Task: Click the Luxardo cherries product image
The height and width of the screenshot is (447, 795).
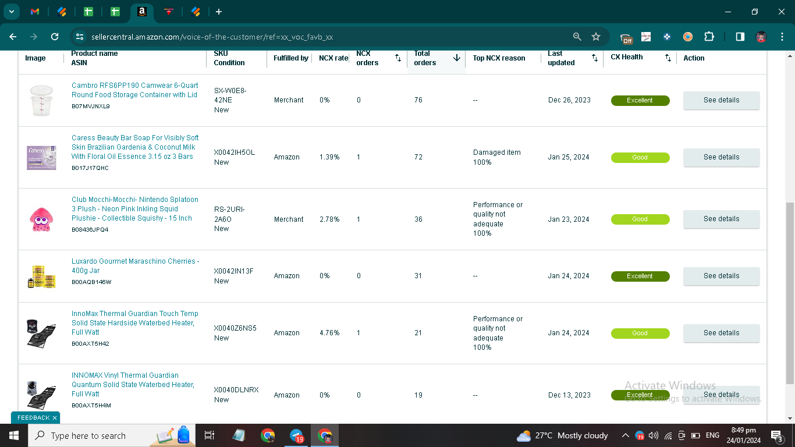Action: point(41,276)
